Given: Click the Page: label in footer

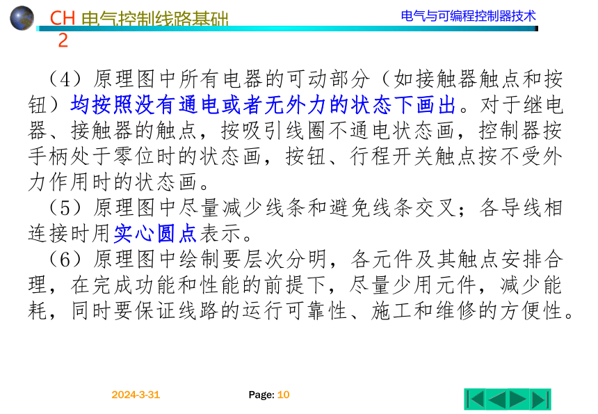Looking at the screenshot, I should click(261, 395).
